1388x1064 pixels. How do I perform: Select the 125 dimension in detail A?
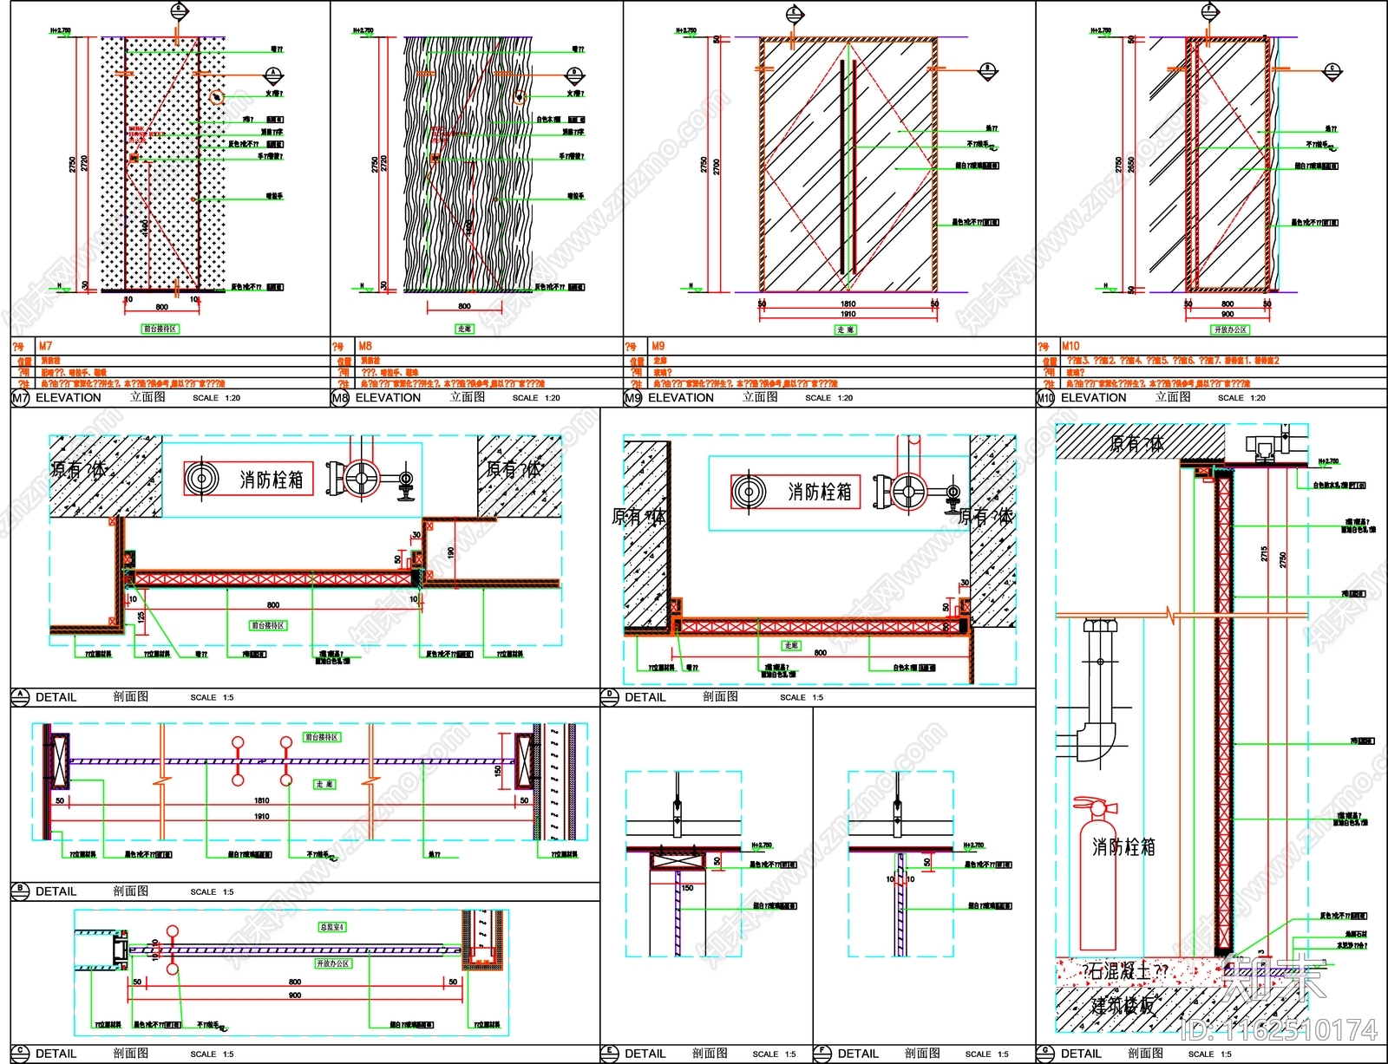click(141, 617)
